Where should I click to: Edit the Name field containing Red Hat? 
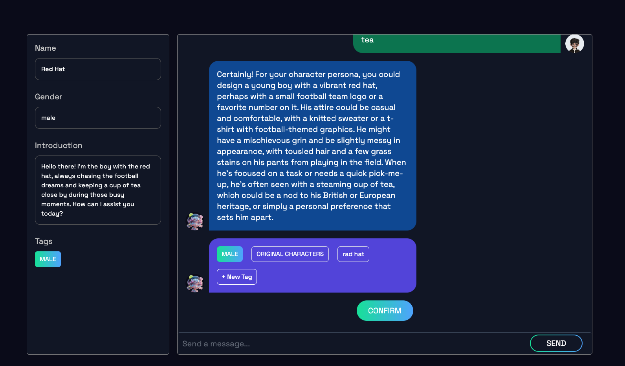98,69
